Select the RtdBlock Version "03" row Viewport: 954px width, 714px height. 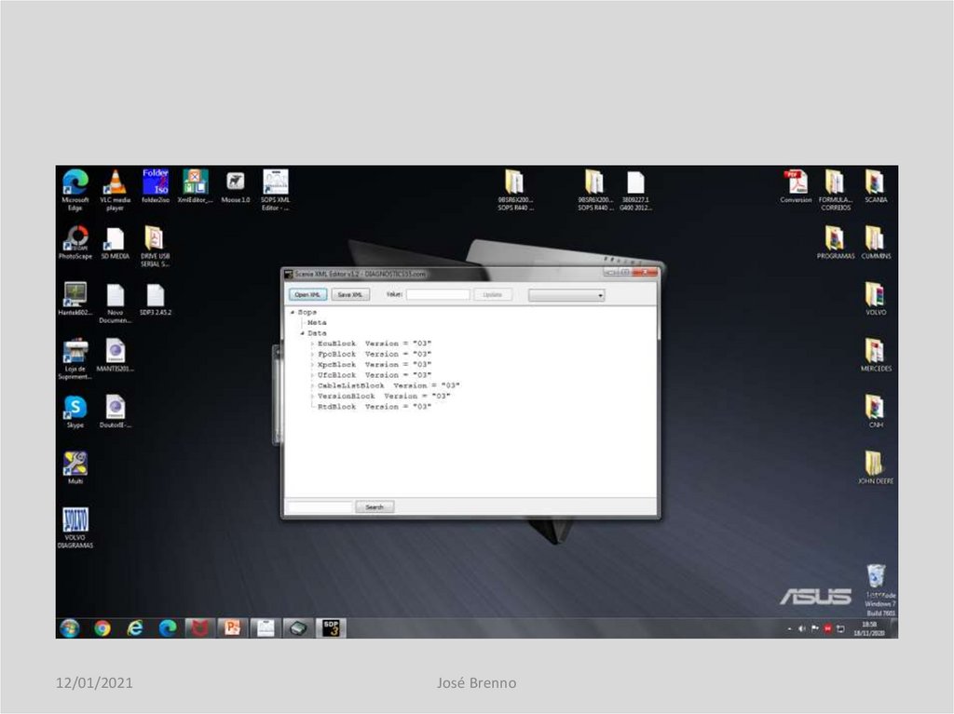(375, 406)
